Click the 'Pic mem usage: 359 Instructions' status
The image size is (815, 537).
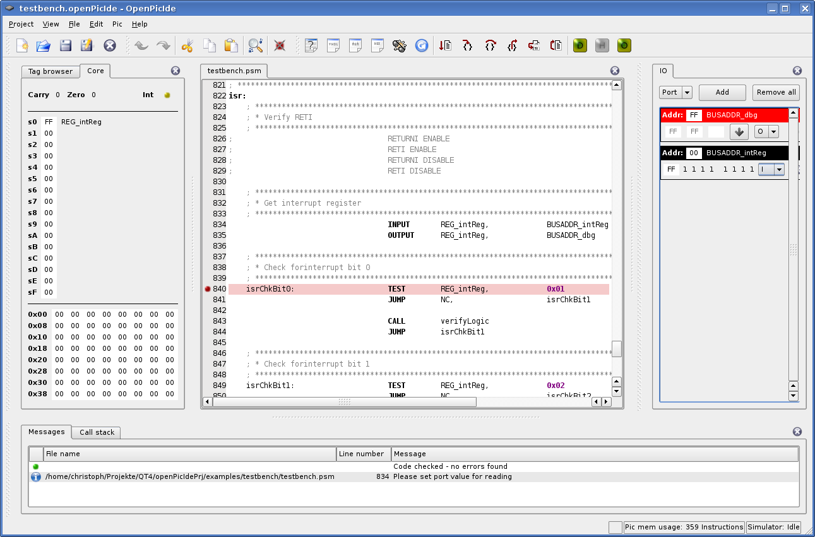[684, 527]
